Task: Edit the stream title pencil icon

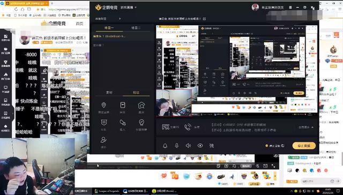Action: point(204,19)
